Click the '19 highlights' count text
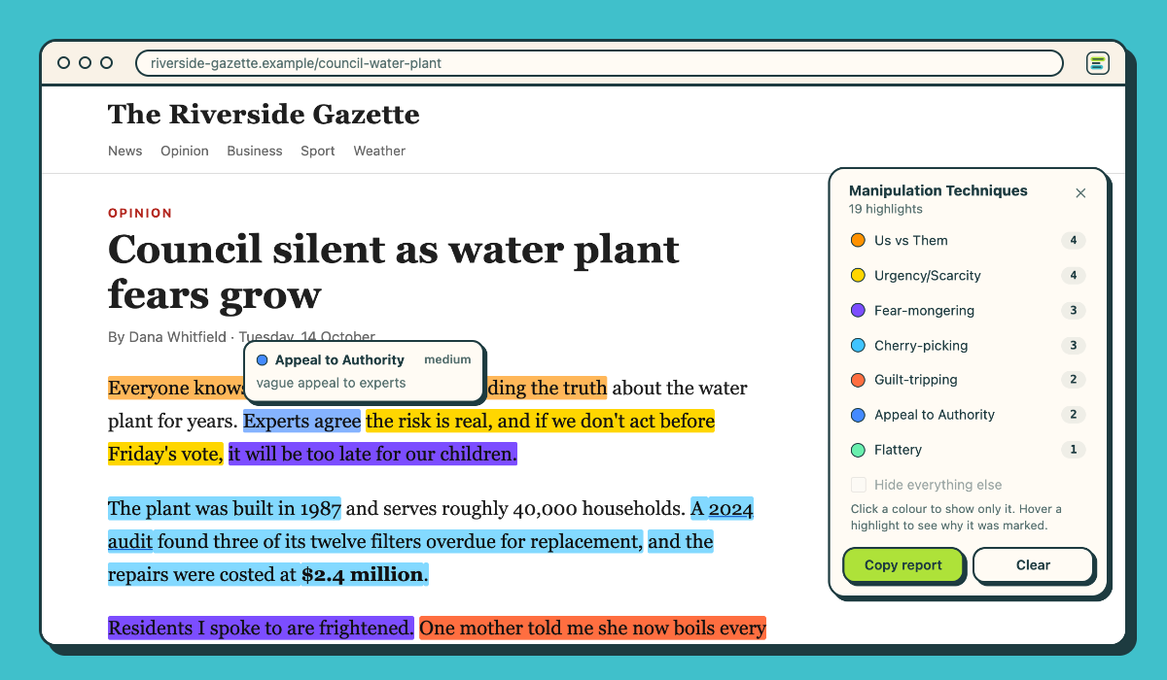The width and height of the screenshot is (1167, 680). pos(886,209)
